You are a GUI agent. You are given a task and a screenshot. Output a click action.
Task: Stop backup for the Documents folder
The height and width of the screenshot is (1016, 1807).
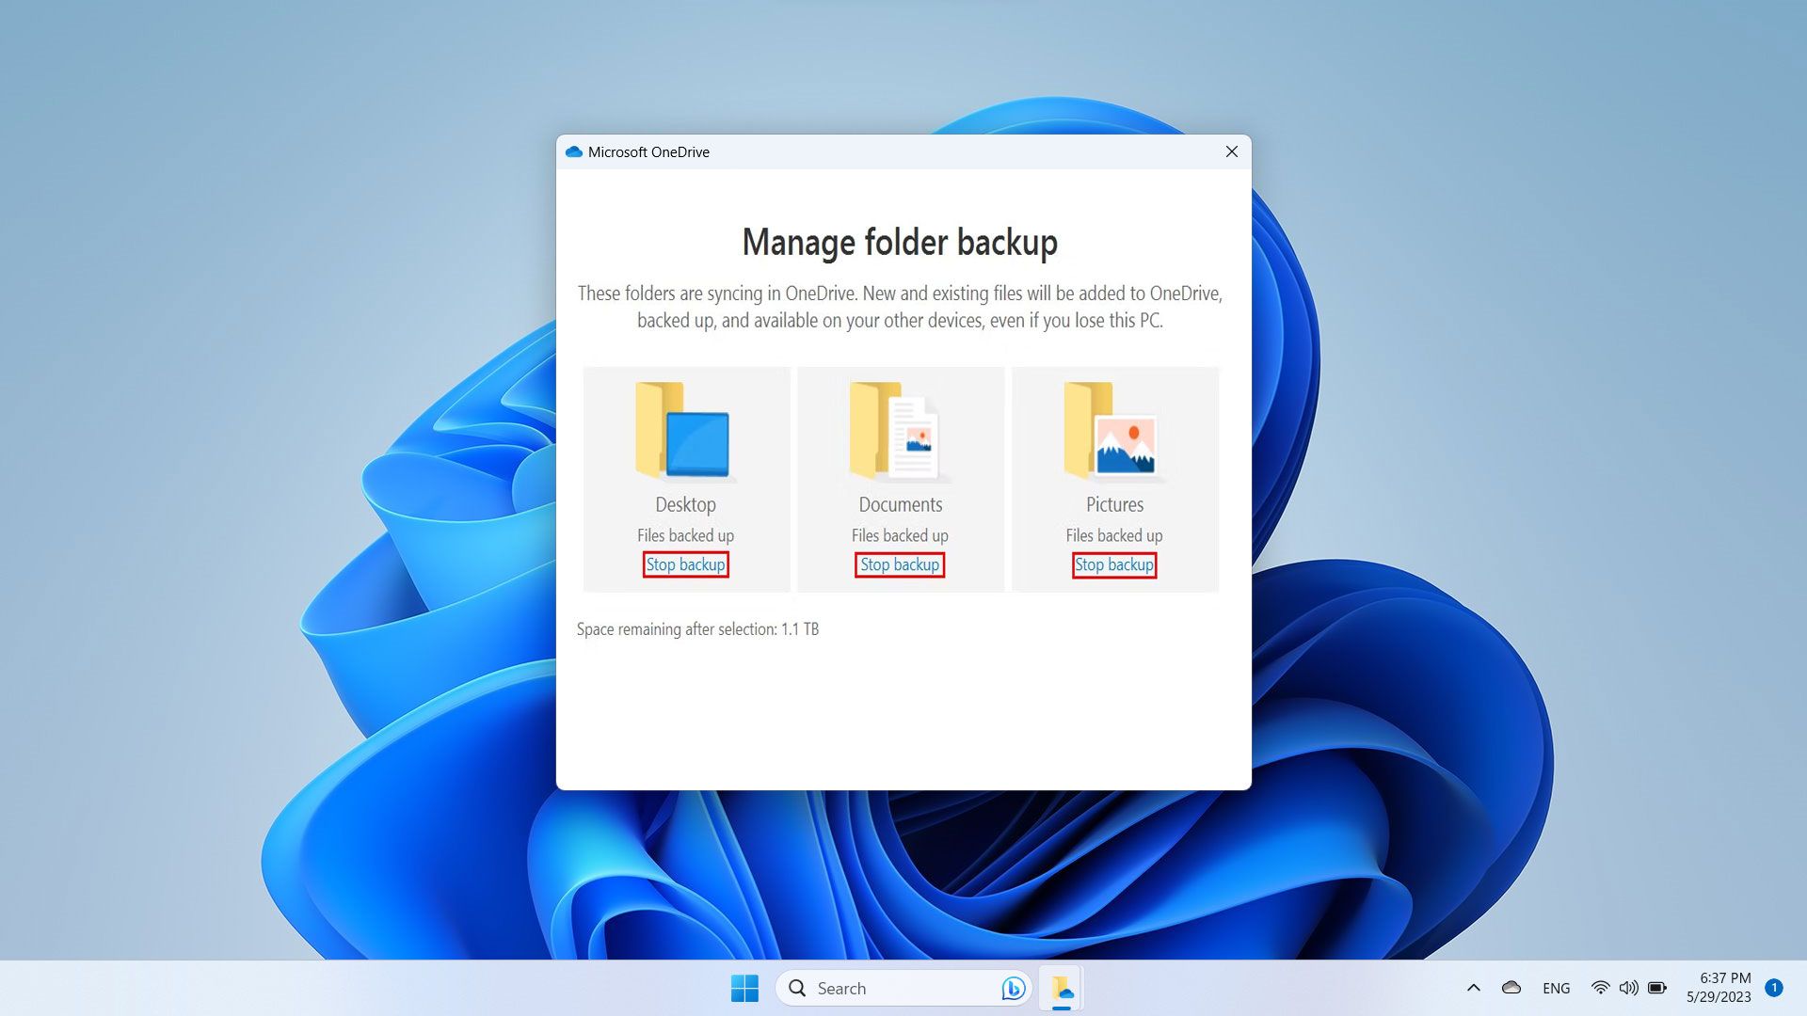pos(900,564)
